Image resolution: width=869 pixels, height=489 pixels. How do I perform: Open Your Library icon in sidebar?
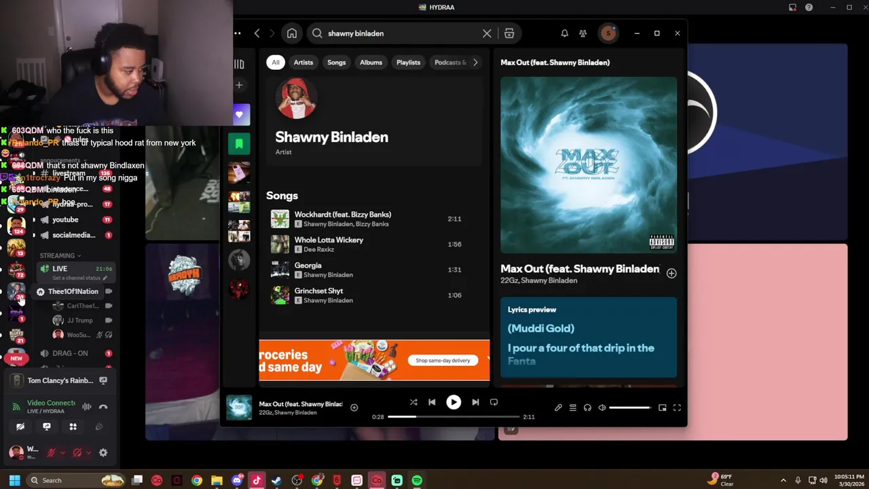(x=239, y=64)
